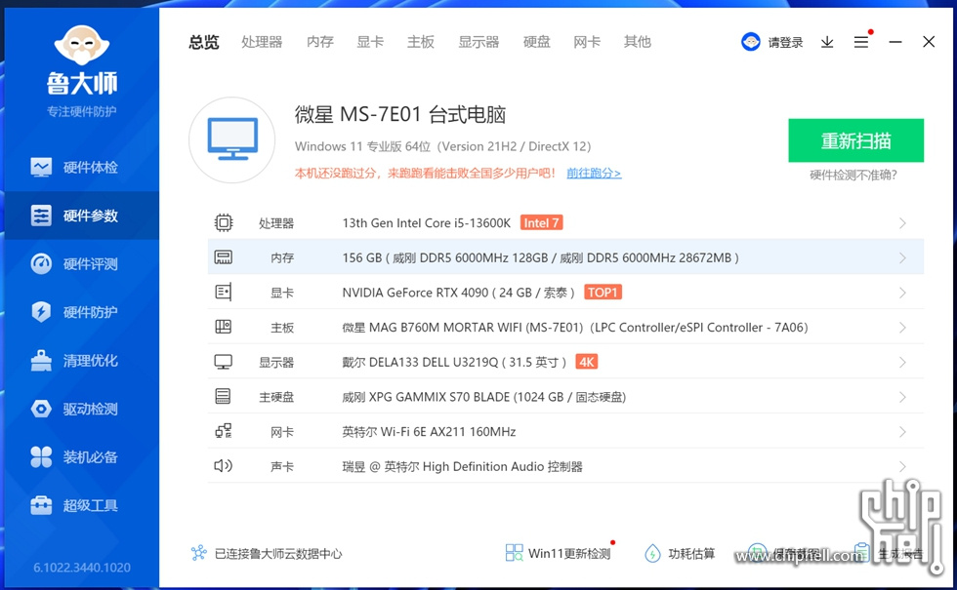Launch 驱动检测 driver check

pyautogui.click(x=81, y=409)
